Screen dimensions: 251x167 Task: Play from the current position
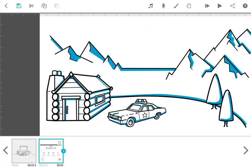pos(220,6)
